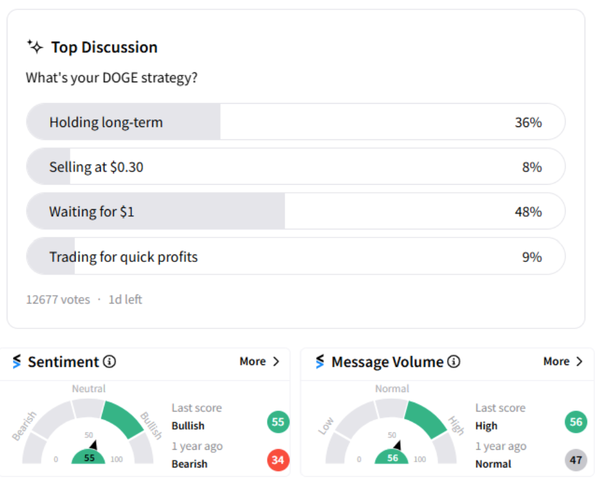The width and height of the screenshot is (600, 481).
Task: Click the sparkle icon beside Top Discussion
Action: tap(35, 47)
